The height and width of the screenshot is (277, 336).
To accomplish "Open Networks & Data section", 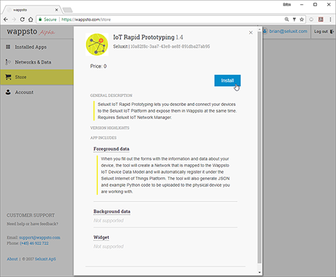I will [x=37, y=62].
